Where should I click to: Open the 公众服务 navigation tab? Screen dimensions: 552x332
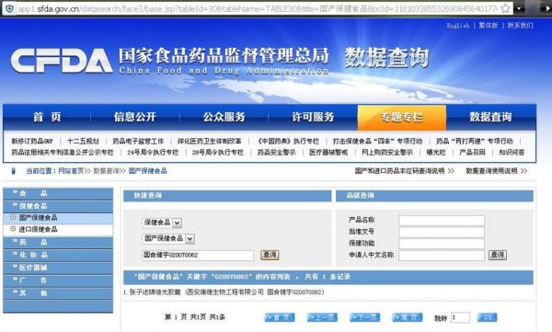[x=224, y=117]
